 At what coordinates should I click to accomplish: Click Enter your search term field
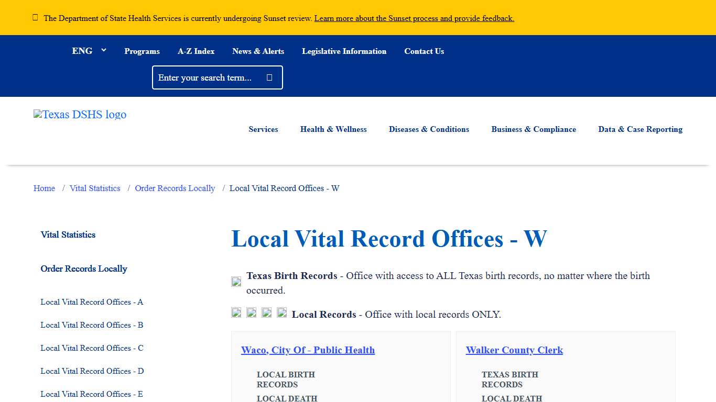tap(210, 77)
